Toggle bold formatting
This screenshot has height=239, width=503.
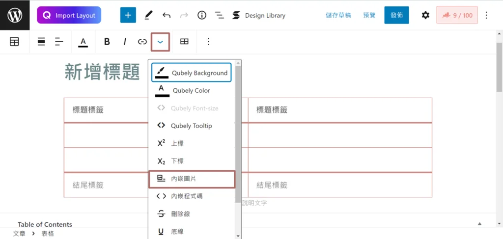click(x=107, y=42)
